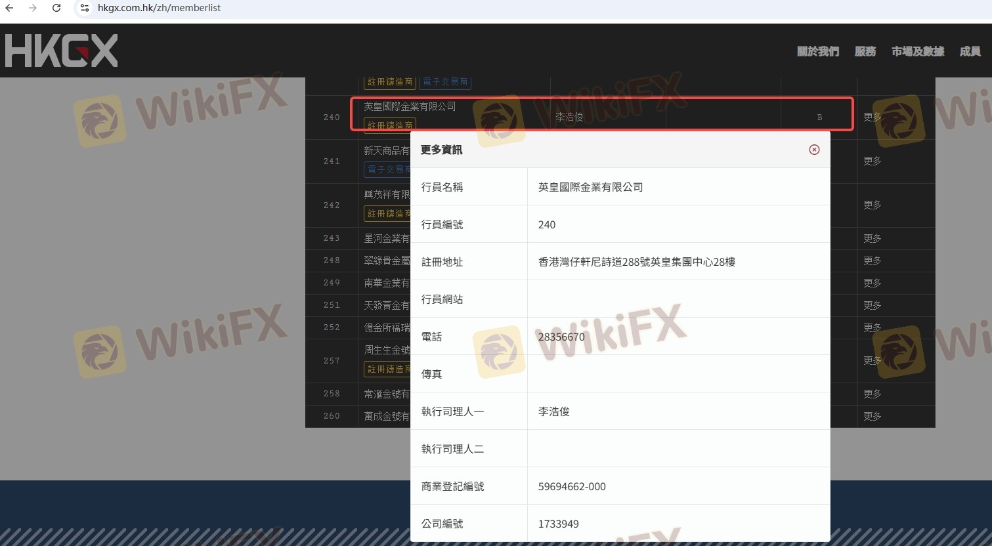Click the 行員名稱 label in the popup

(x=442, y=187)
